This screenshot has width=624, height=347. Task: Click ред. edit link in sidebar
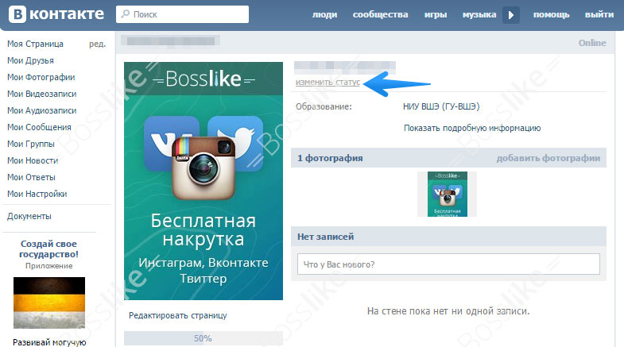point(98,44)
